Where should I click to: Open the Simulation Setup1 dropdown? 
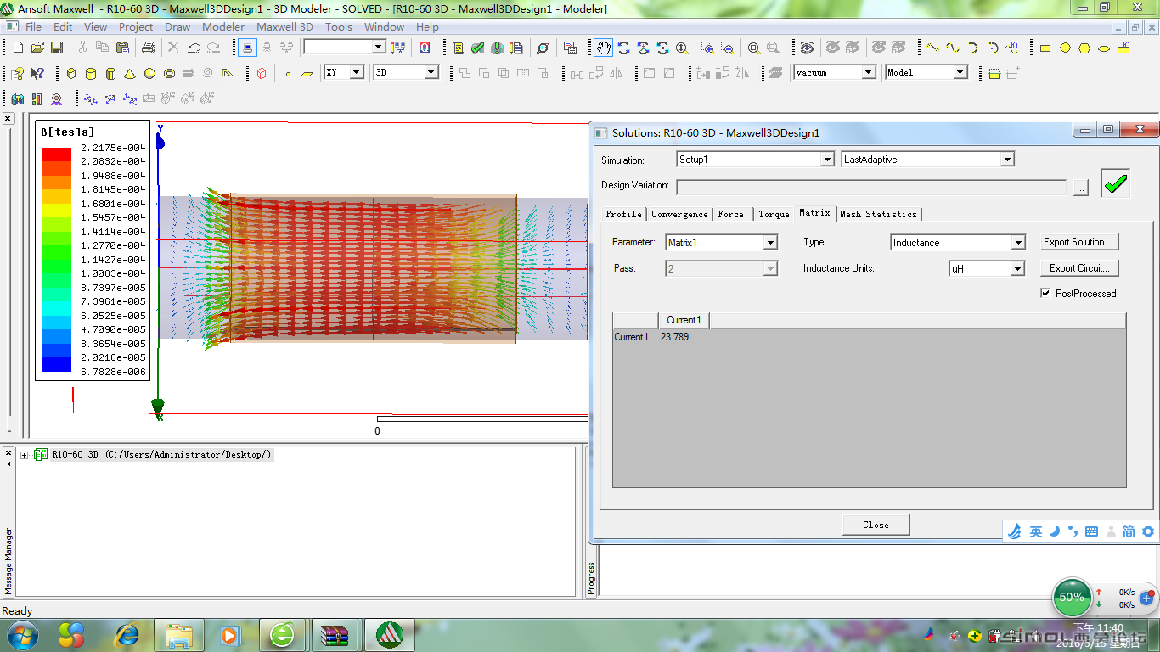827,159
